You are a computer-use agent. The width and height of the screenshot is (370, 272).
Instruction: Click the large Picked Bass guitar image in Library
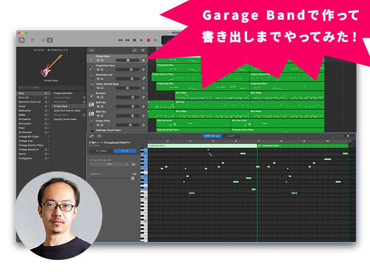51,66
